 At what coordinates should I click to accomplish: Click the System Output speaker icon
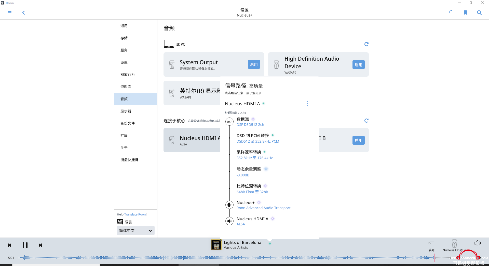point(172,64)
